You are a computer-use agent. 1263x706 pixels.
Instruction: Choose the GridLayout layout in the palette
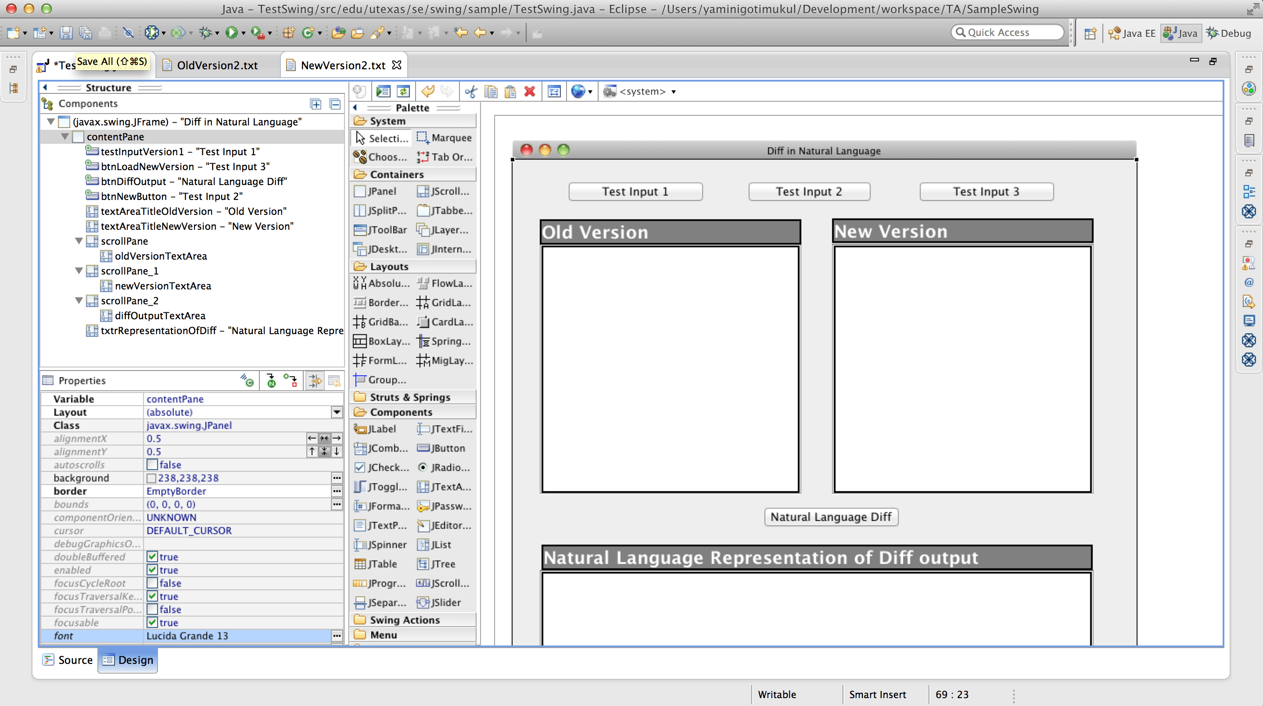point(444,303)
